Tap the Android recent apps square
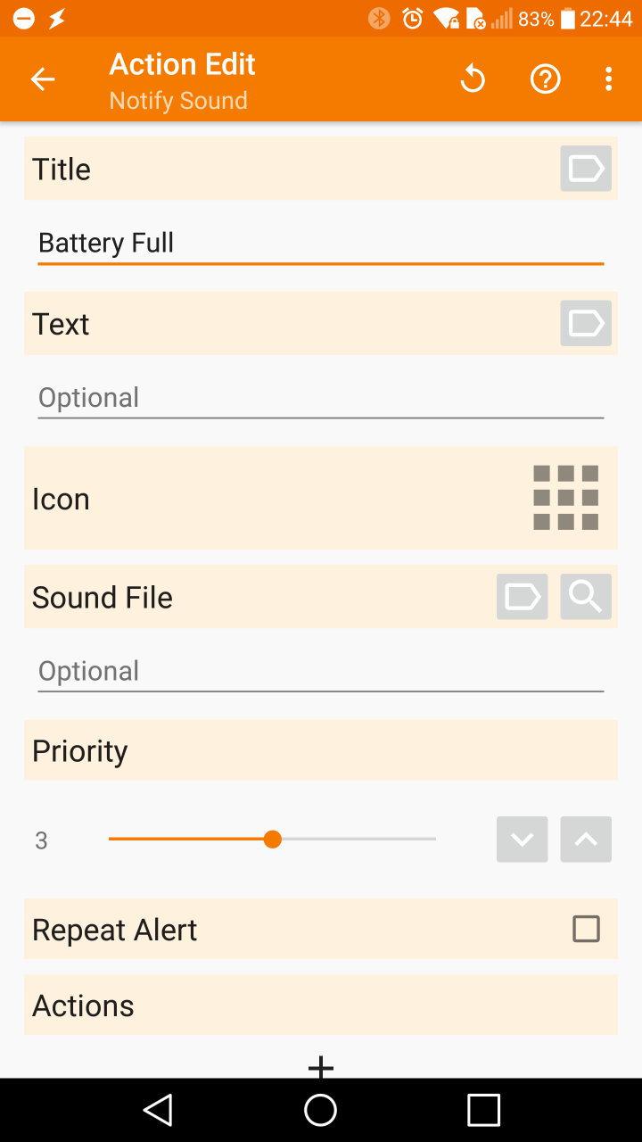Viewport: 642px width, 1142px height. (x=483, y=1110)
